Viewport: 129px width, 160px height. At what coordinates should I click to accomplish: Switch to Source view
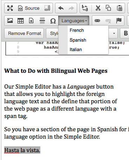[x=29, y=8]
